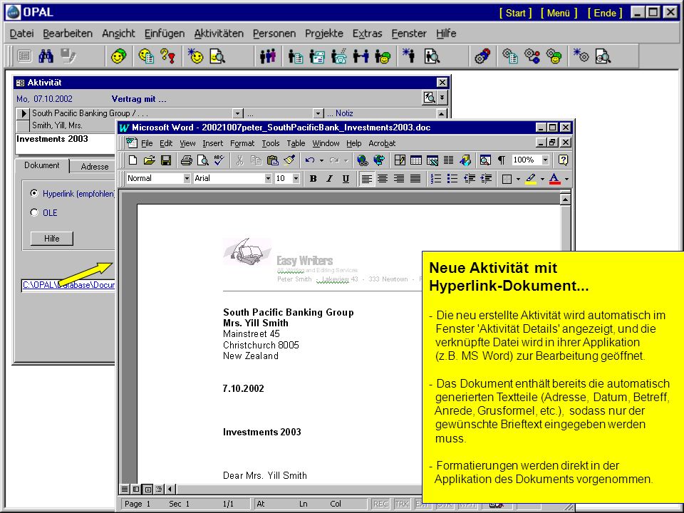Switch to the Adresse tab
684x513 pixels.
click(x=95, y=167)
